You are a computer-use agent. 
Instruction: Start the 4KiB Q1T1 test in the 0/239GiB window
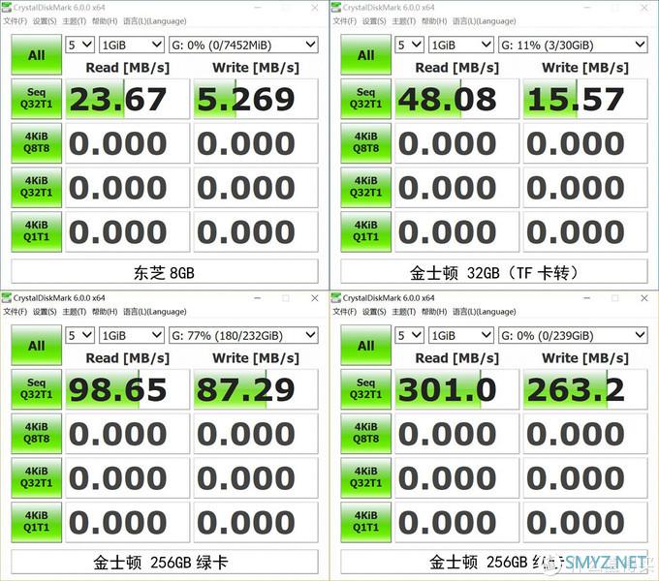(366, 522)
